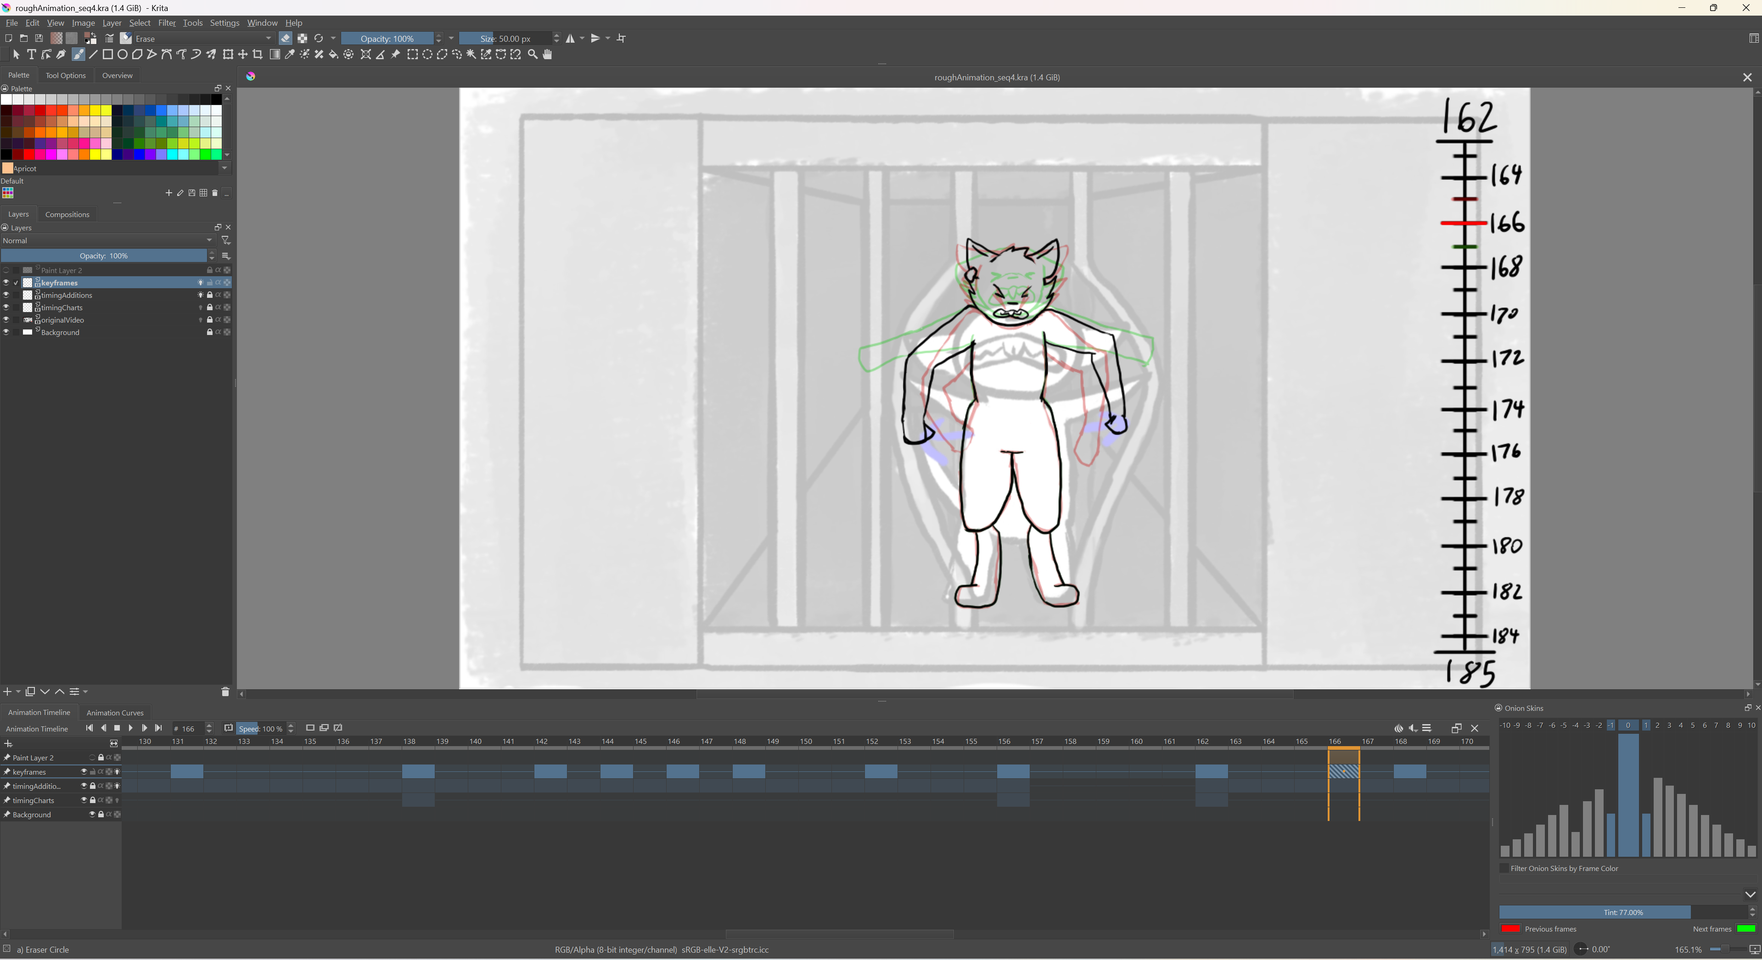This screenshot has height=960, width=1762.
Task: Open the Apricot color name dropdown
Action: pos(224,168)
